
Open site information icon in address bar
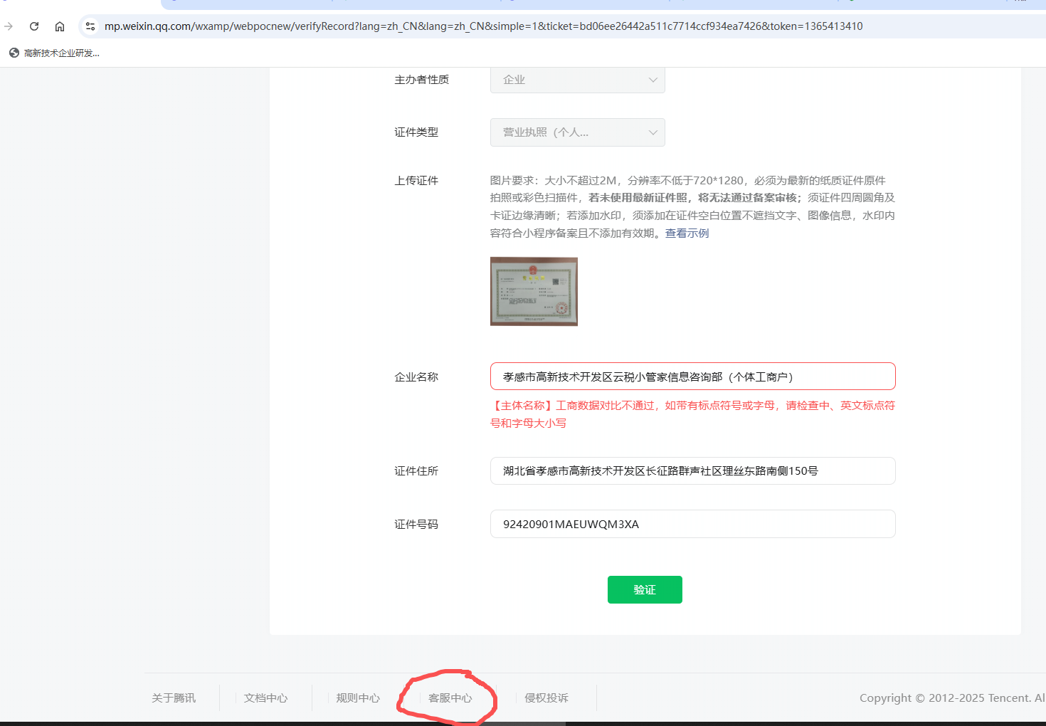pos(90,26)
